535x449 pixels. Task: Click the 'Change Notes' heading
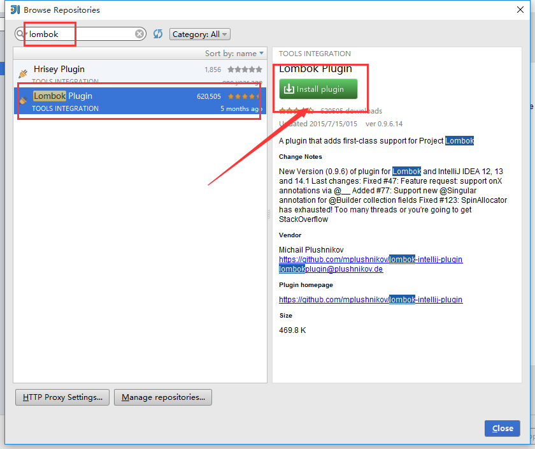(300, 157)
